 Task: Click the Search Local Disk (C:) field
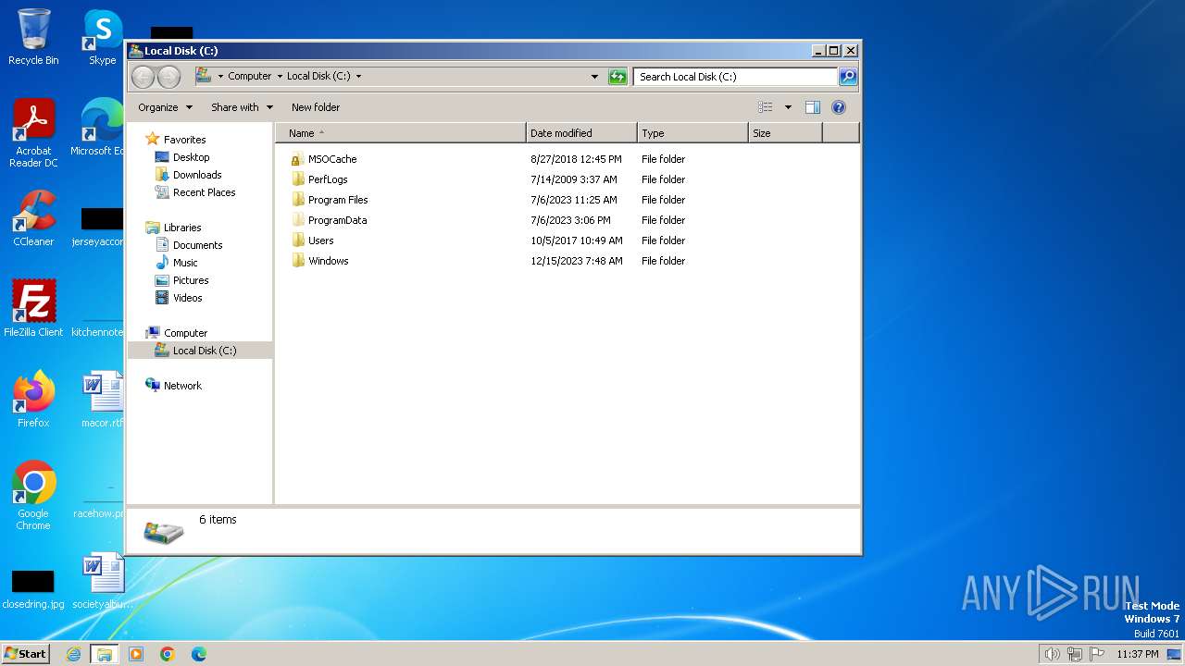[x=736, y=77]
